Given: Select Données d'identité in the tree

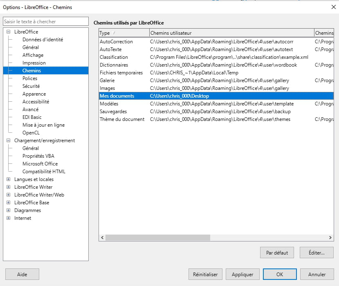Looking at the screenshot, I should (x=43, y=40).
